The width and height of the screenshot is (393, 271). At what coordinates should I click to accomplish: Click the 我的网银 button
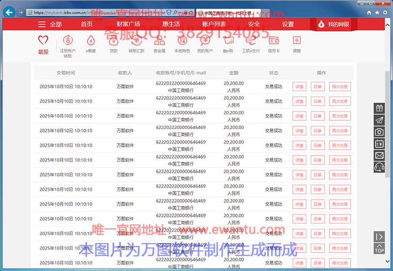[334, 24]
